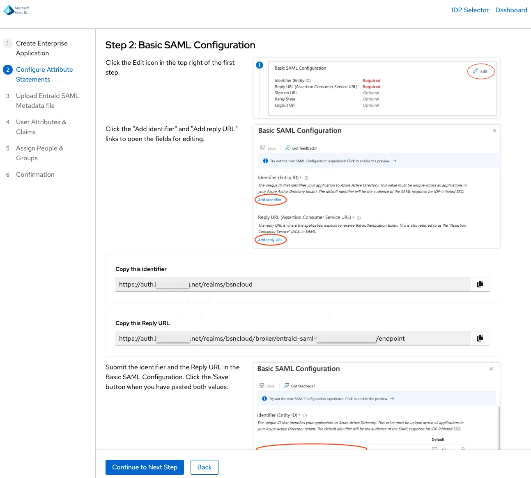Open the Confirmation step
The image size is (531, 478).
coord(35,175)
